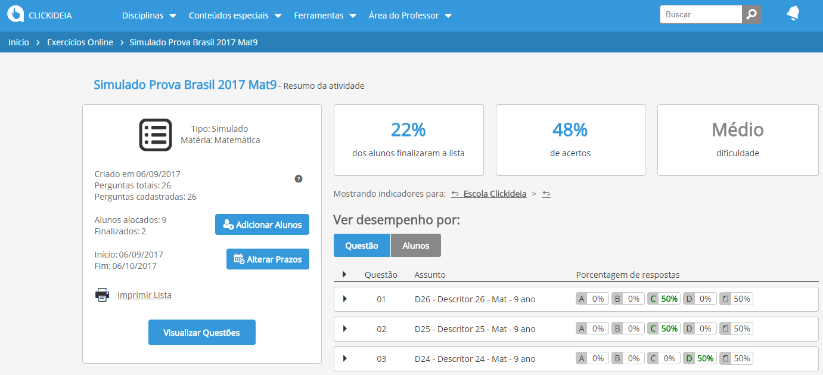This screenshot has width=823, height=375.
Task: Navigate to Exercícios Online breadcrumb
Action: [x=80, y=42]
